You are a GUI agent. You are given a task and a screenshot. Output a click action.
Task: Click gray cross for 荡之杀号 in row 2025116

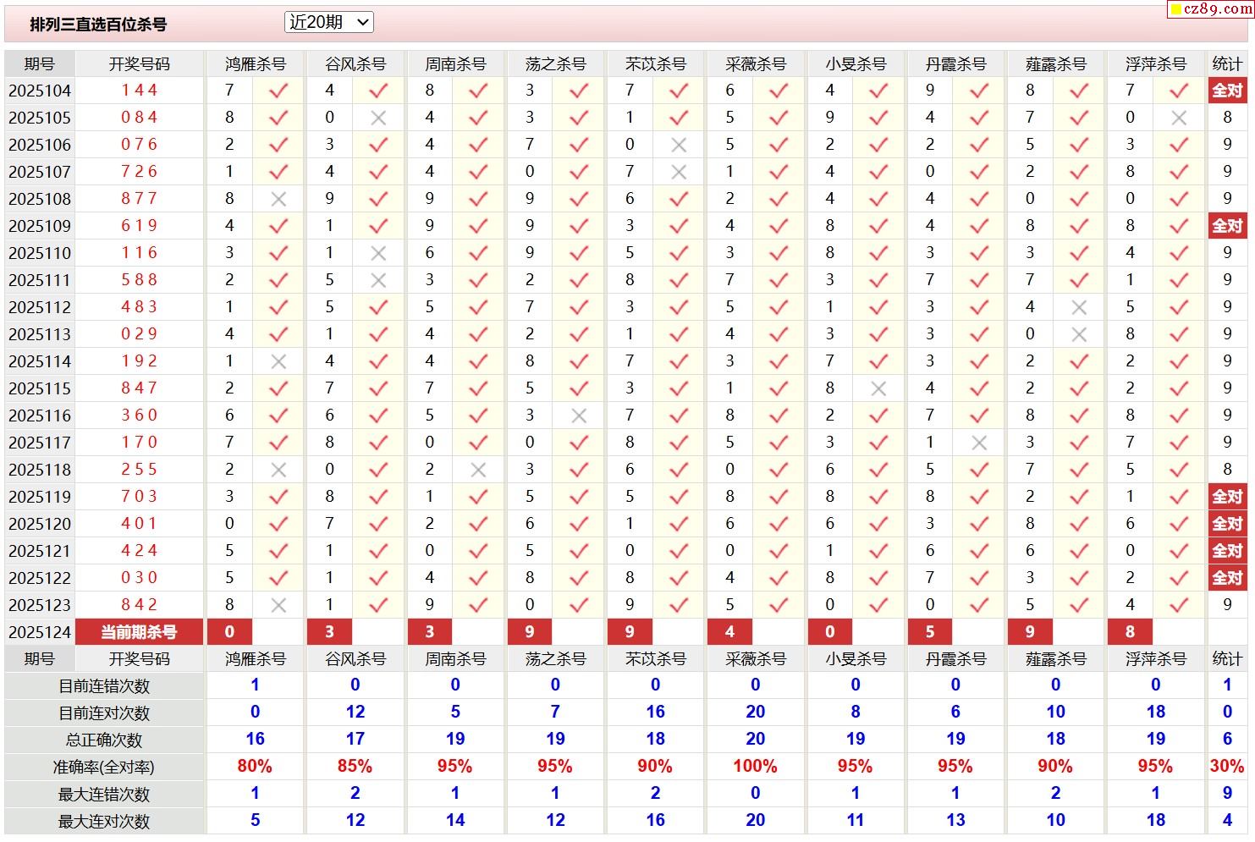pyautogui.click(x=579, y=415)
